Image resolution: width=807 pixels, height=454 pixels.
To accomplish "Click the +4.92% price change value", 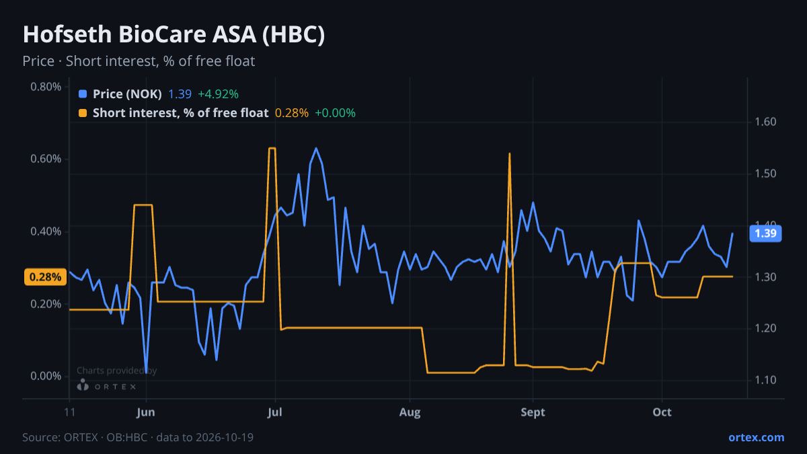I will tap(218, 94).
